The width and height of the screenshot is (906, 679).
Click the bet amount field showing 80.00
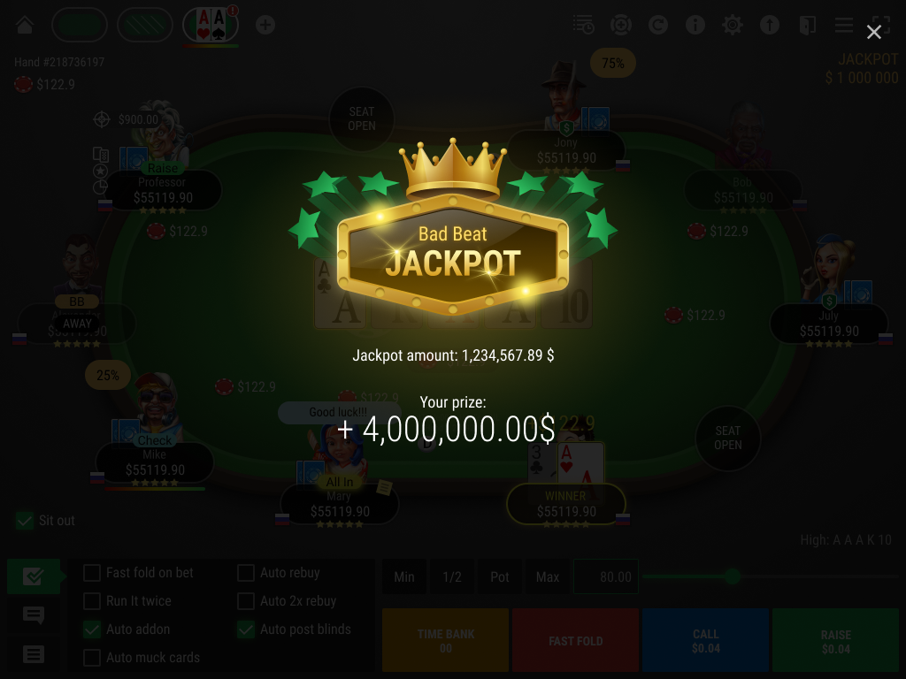tap(605, 576)
